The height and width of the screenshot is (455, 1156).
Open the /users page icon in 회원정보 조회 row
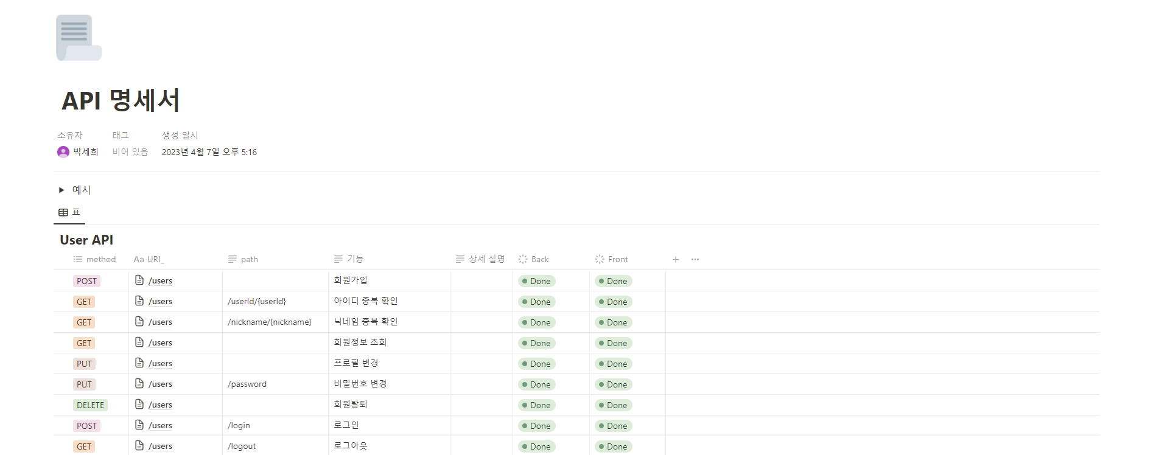click(139, 342)
